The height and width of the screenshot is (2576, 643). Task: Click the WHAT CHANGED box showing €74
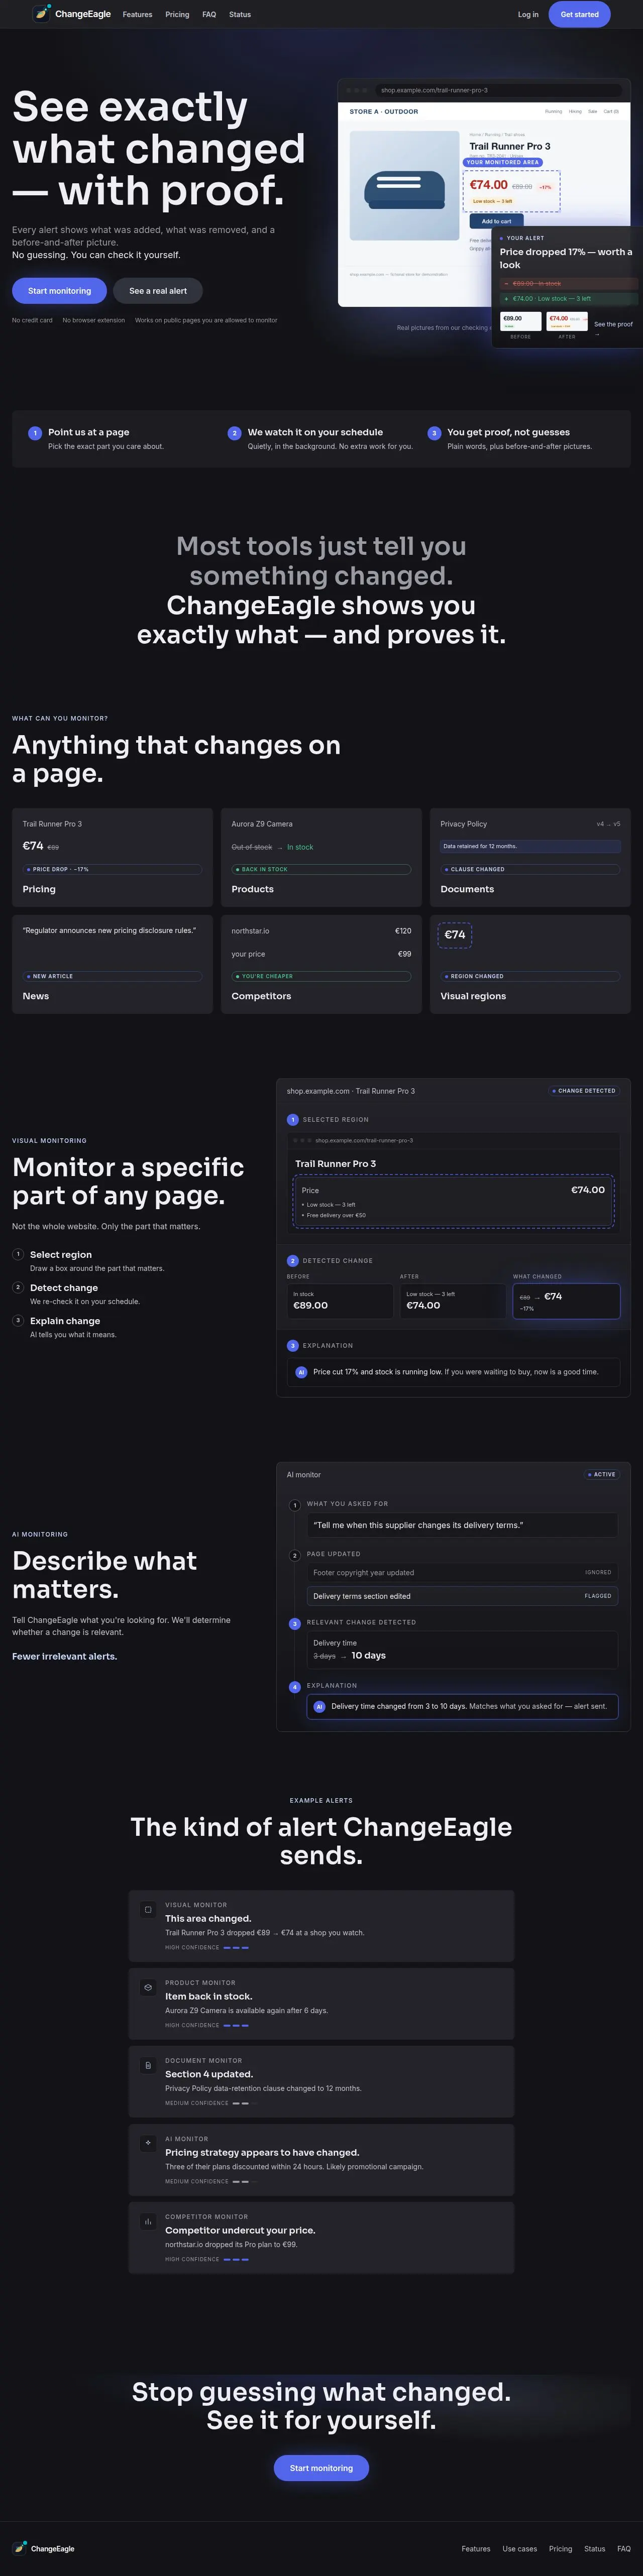pos(566,1301)
